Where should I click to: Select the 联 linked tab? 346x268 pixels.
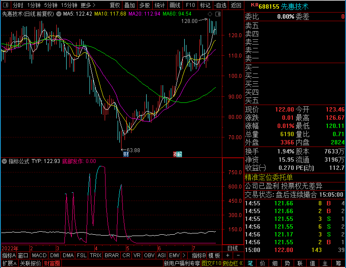300,263
